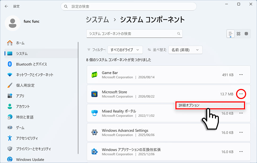257x163 pixels.
Task: Select ホーム in the sidebar
Action: (41, 43)
